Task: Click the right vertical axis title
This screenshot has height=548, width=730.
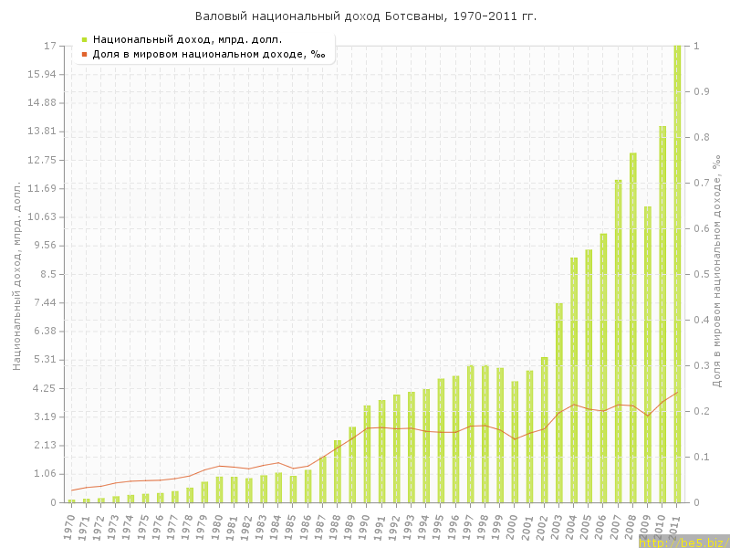Action: (717, 274)
